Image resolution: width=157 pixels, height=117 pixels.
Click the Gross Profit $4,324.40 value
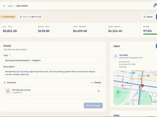pos(115,31)
